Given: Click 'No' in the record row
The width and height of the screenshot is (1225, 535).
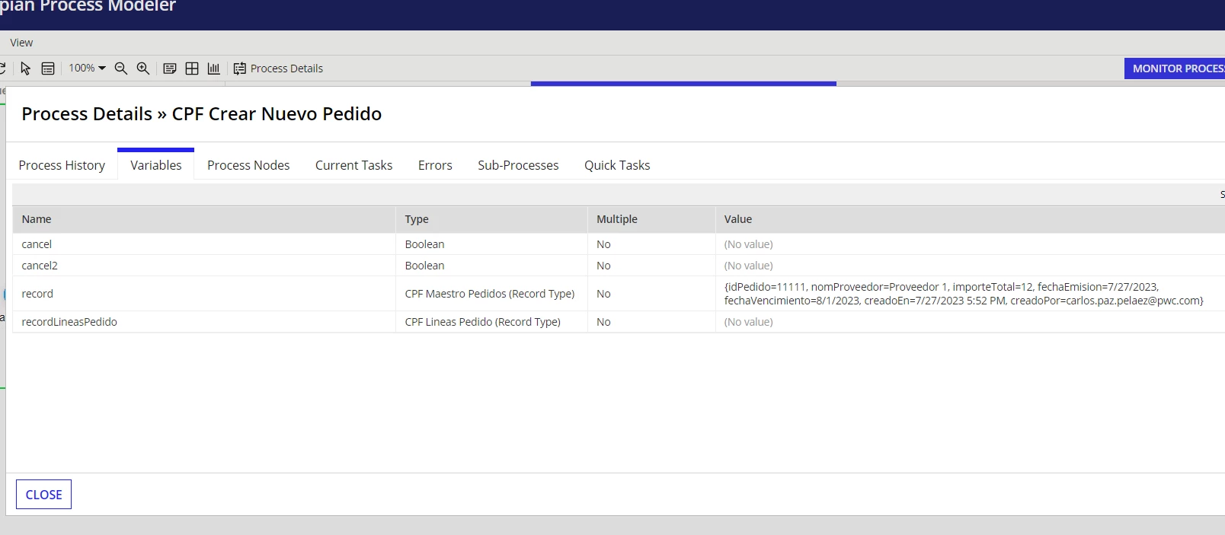Looking at the screenshot, I should [x=603, y=294].
